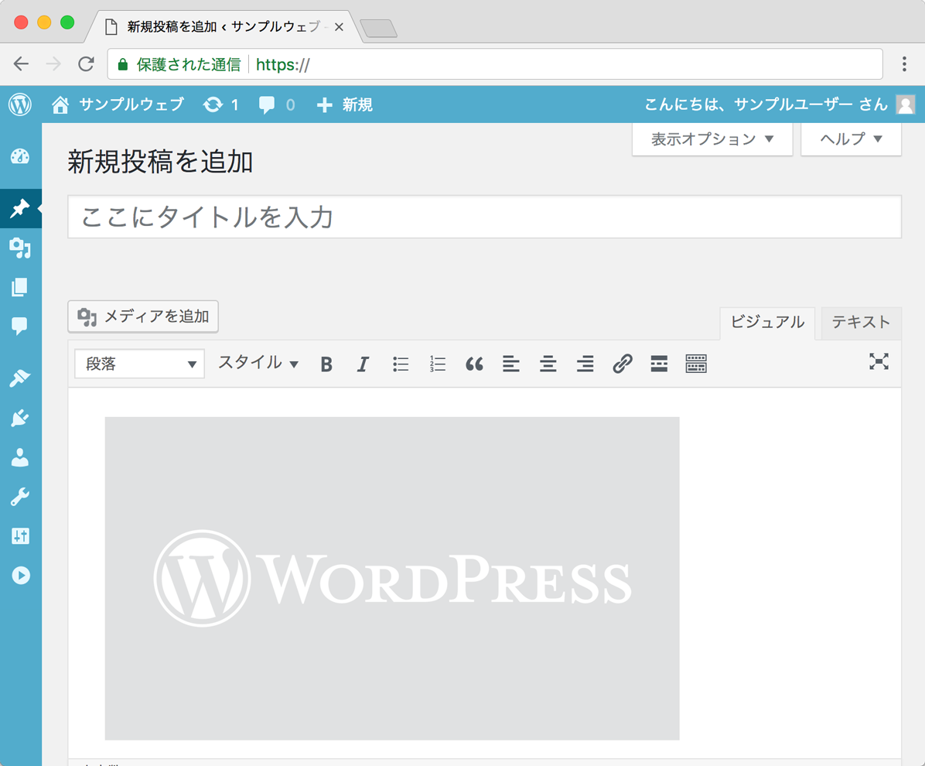This screenshot has height=766, width=925.
Task: Insert a link with chain icon
Action: pos(623,364)
